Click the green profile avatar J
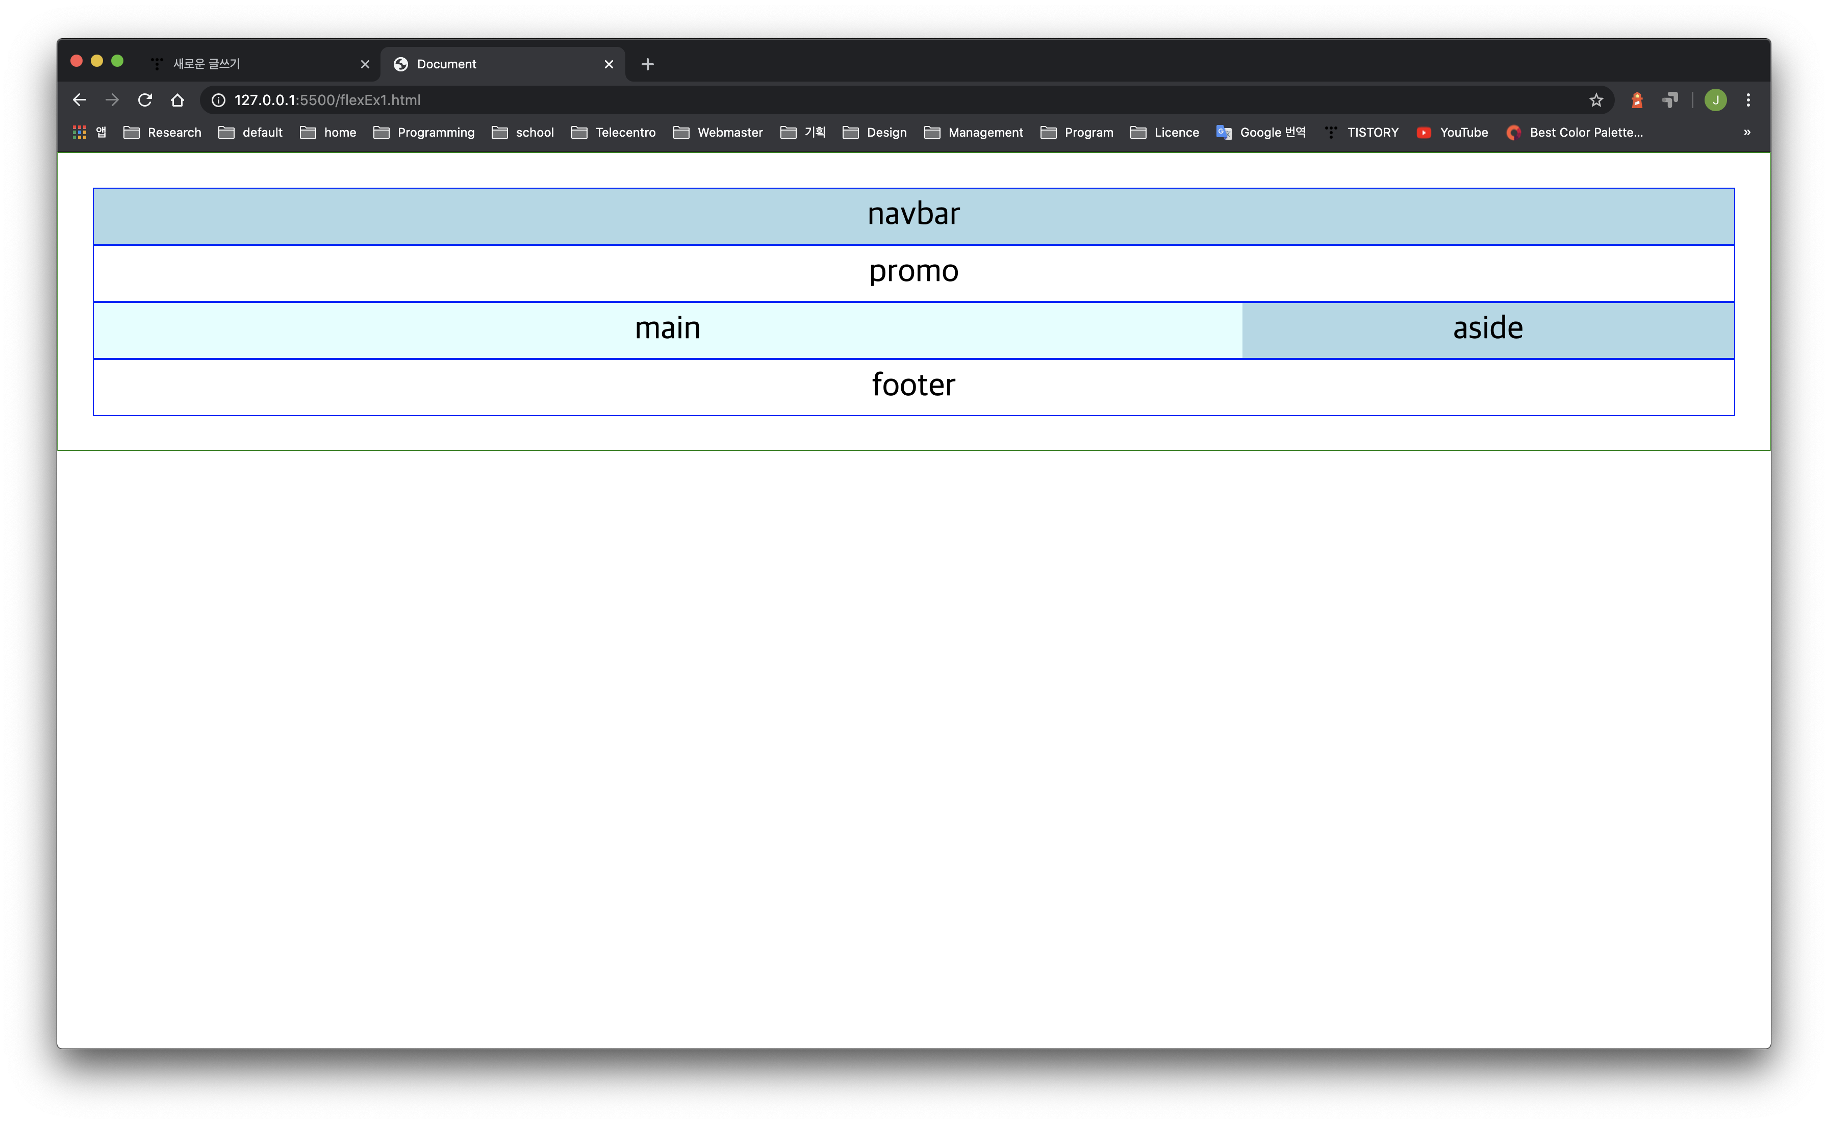The image size is (1828, 1124). coord(1715,99)
